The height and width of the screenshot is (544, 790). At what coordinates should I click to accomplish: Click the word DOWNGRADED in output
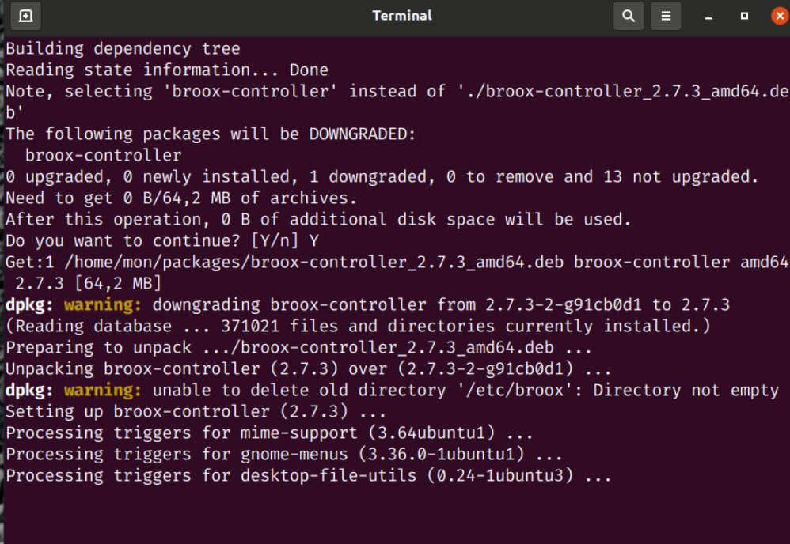362,134
